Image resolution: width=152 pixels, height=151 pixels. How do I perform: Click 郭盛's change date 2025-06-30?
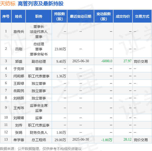click(81, 61)
